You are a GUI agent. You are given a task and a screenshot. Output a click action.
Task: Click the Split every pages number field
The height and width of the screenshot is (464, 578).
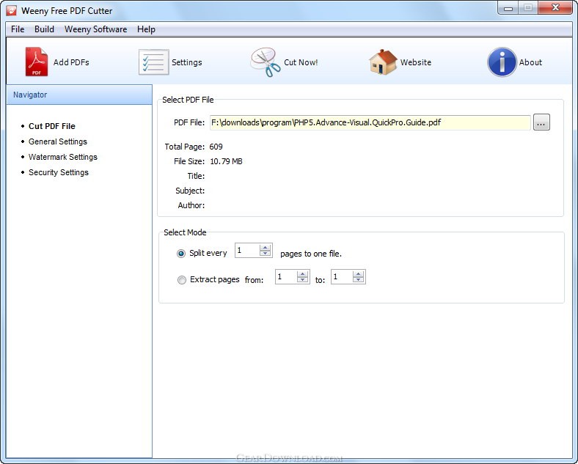pyautogui.click(x=247, y=251)
